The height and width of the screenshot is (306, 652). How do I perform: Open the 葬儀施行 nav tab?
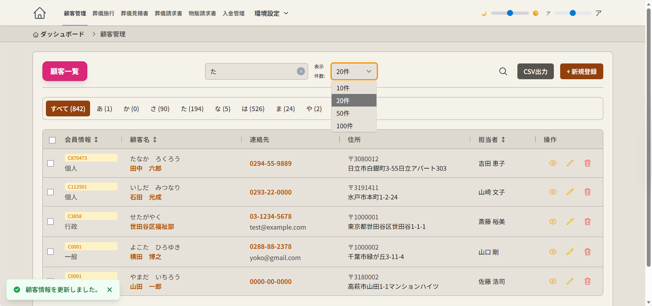pos(103,13)
